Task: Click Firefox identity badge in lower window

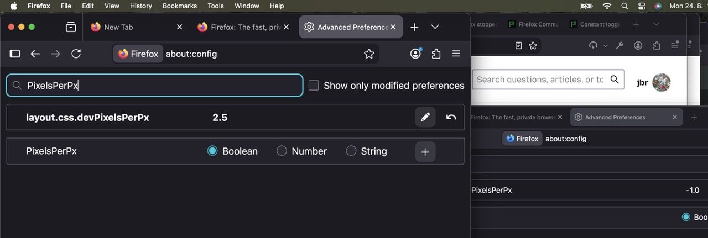Action: coord(522,139)
